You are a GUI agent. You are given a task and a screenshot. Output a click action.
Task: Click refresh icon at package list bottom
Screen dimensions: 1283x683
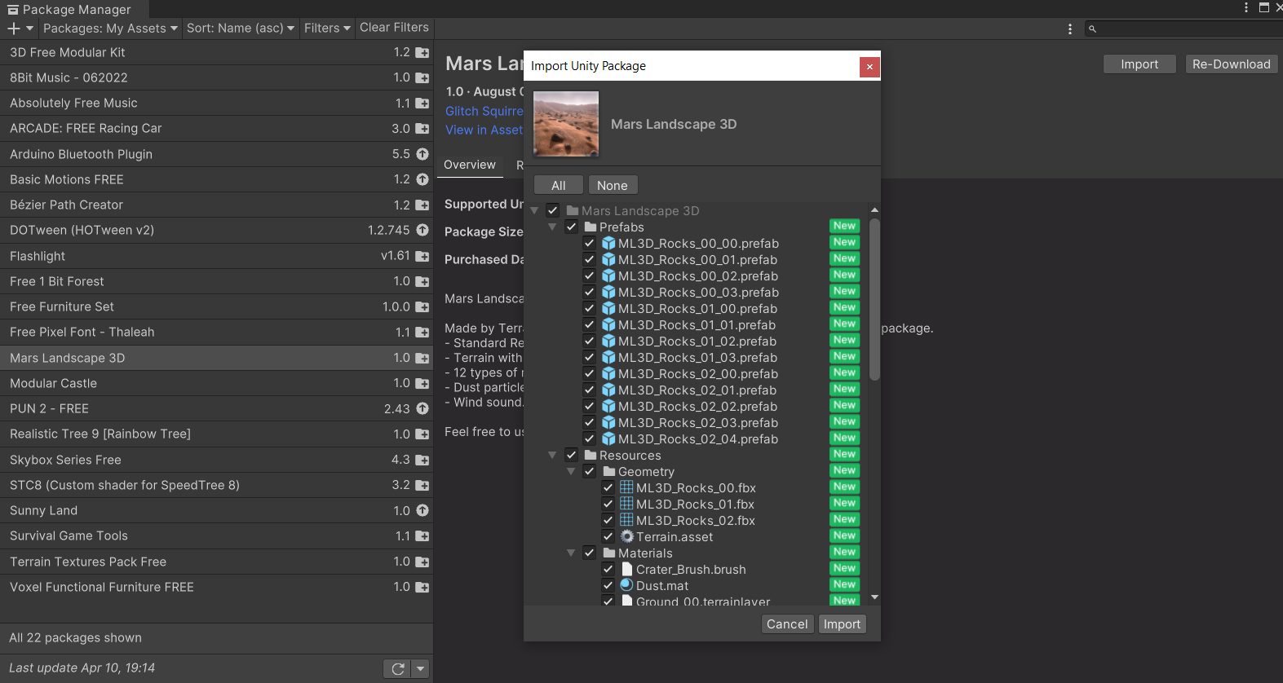tap(398, 668)
